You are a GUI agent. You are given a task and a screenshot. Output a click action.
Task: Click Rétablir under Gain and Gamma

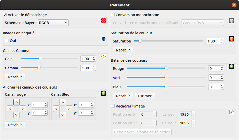(15, 77)
